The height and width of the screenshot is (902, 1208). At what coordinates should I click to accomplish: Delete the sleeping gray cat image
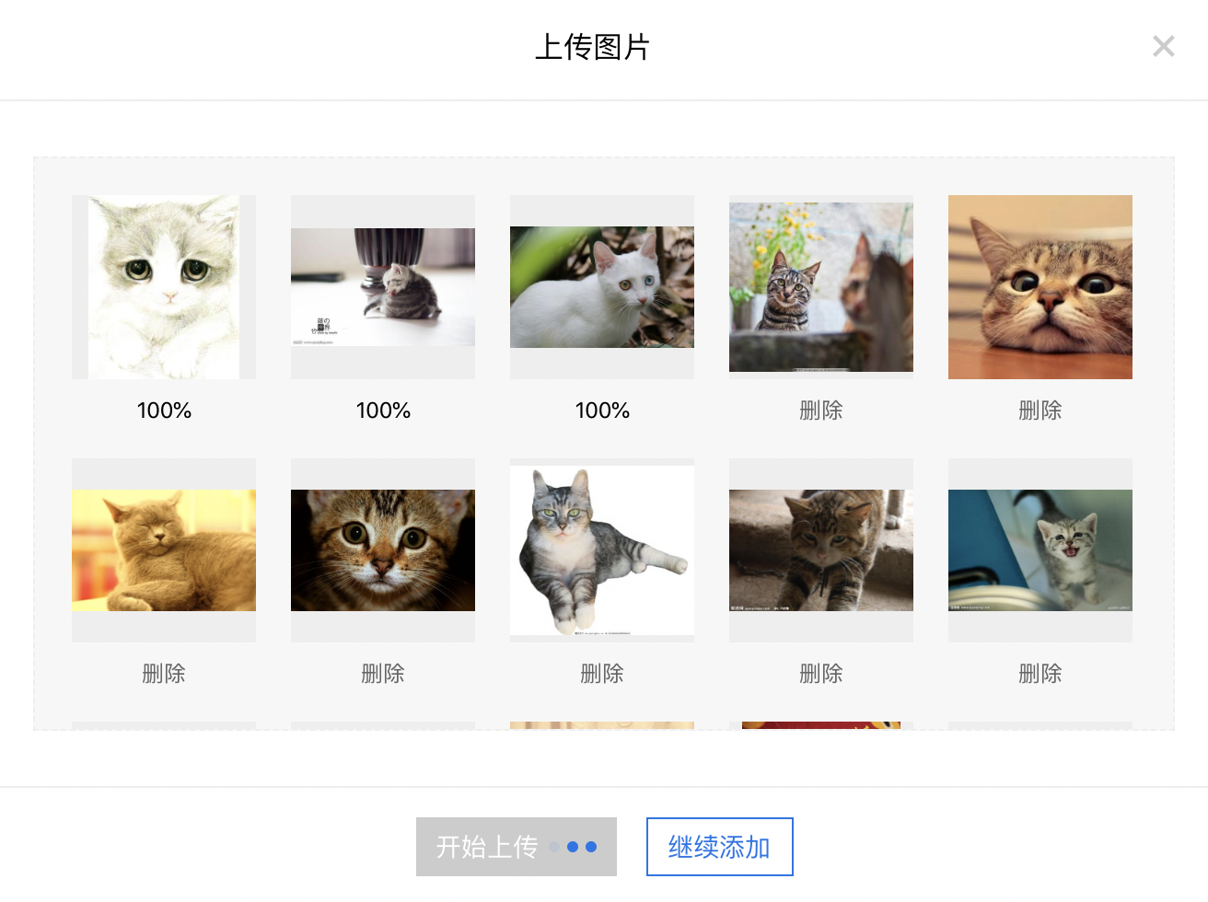pos(164,674)
